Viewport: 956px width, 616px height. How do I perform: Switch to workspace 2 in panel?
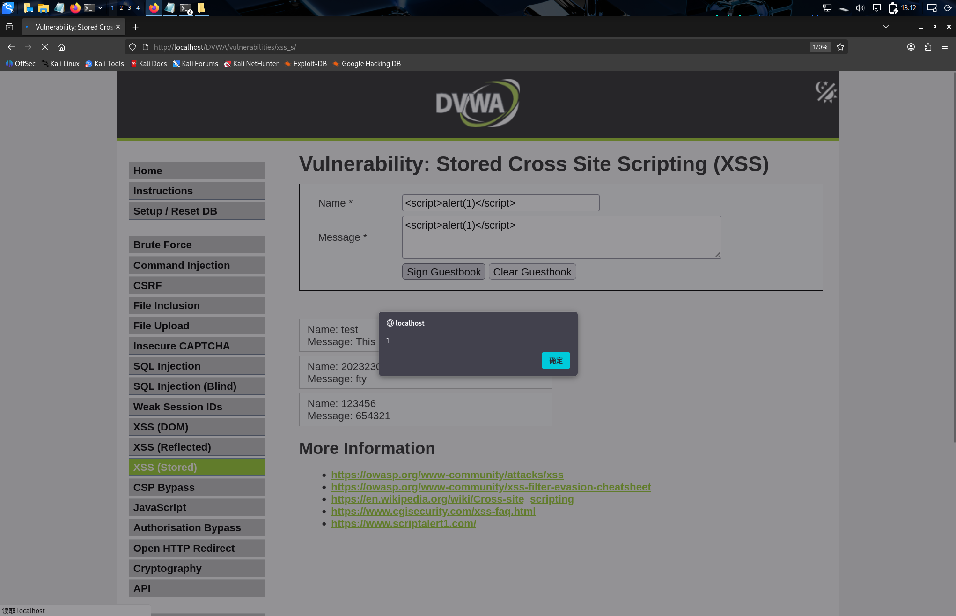pos(121,8)
